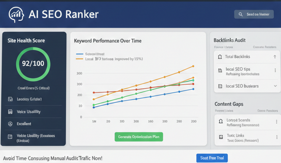Click the Saat Free Trial button
Screen dimensions: 281x163
(212, 158)
